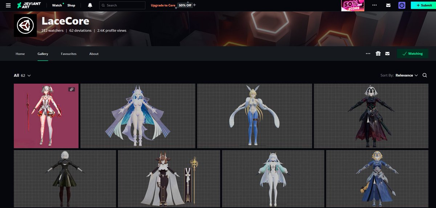
Task: Open the 212 watchers list
Action: point(52,31)
